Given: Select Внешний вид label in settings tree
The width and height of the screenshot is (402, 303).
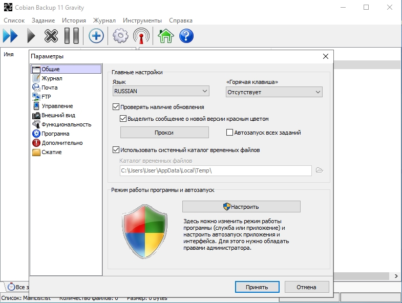Looking at the screenshot, I should click(x=58, y=115).
